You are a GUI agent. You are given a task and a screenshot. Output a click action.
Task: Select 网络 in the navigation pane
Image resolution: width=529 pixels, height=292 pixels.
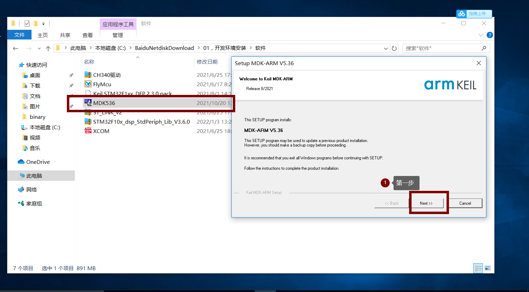point(31,190)
